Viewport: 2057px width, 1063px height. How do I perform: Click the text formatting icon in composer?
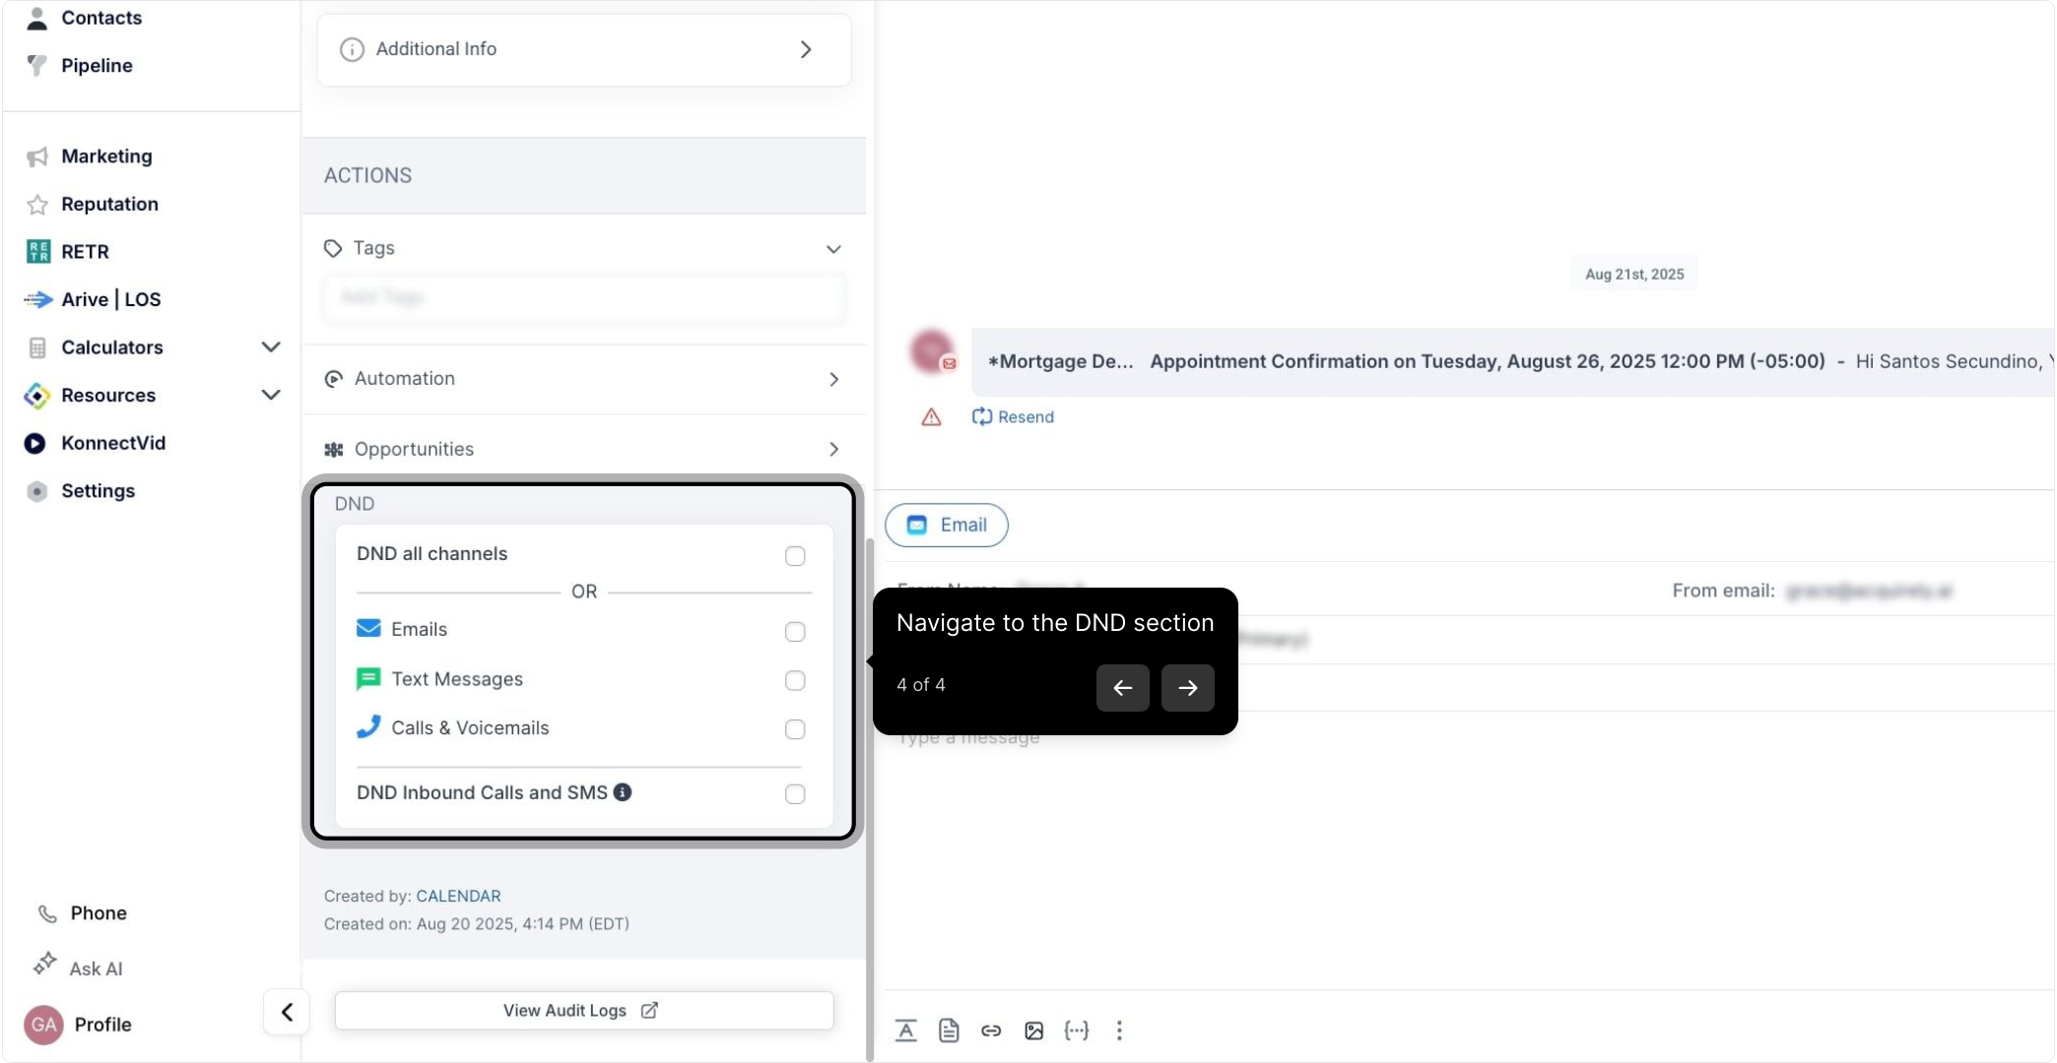[x=905, y=1031]
